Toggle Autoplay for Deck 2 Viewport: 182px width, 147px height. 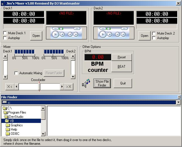pyautogui.click(x=154, y=38)
